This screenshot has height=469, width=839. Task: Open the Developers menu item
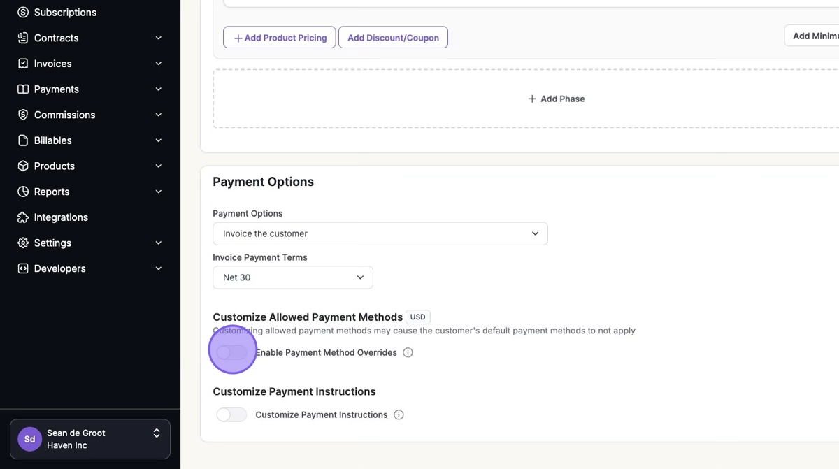coord(60,268)
